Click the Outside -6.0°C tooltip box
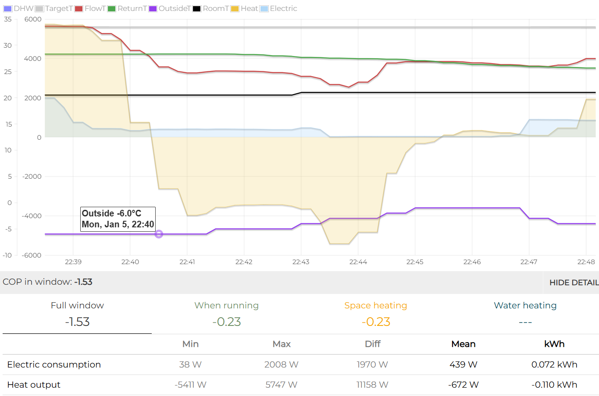The width and height of the screenshot is (599, 396). coord(118,219)
